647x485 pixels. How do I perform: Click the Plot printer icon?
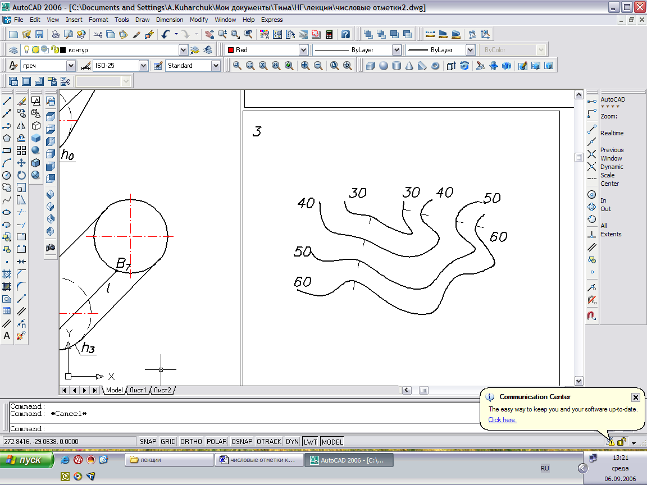[x=56, y=34]
